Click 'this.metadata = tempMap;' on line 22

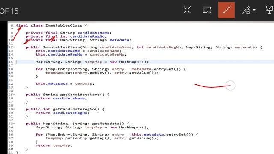[65, 84]
